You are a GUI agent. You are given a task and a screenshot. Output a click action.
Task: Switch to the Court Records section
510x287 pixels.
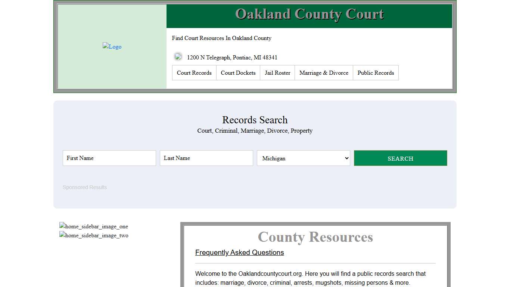[194, 72]
